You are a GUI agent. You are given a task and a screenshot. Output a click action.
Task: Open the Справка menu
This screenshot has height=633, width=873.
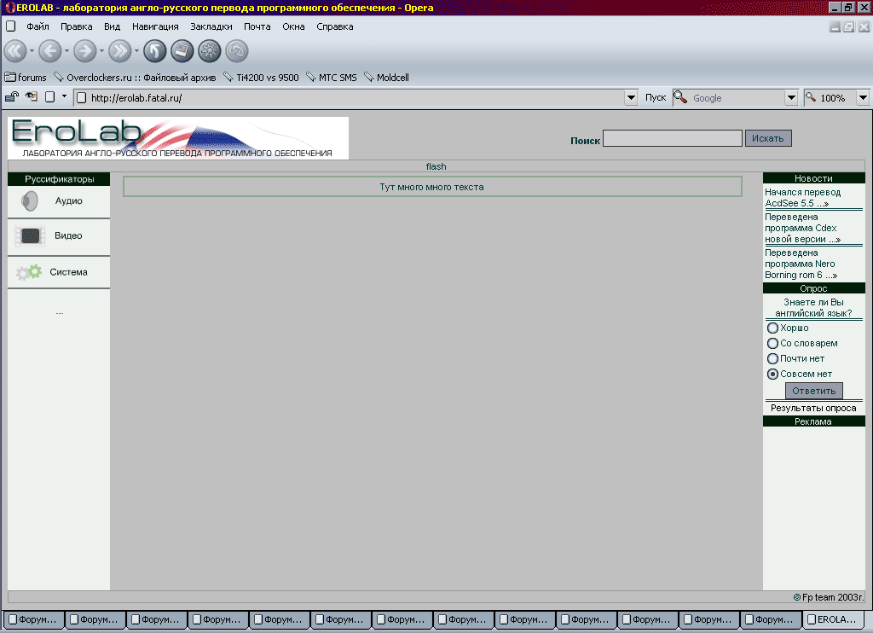334,26
